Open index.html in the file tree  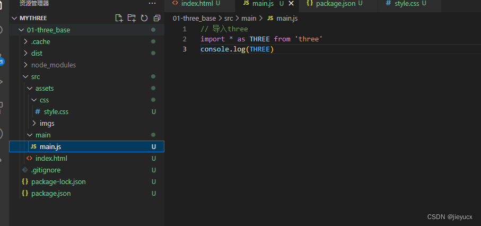click(51, 159)
